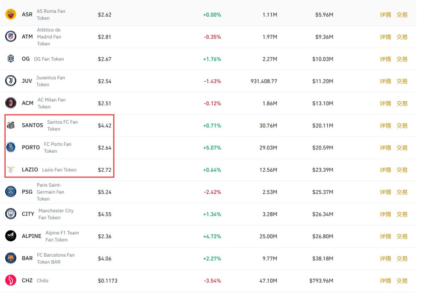
Task: Click the 'Paris Saint-Germain Fan Token' name
Action: pyautogui.click(x=51, y=192)
